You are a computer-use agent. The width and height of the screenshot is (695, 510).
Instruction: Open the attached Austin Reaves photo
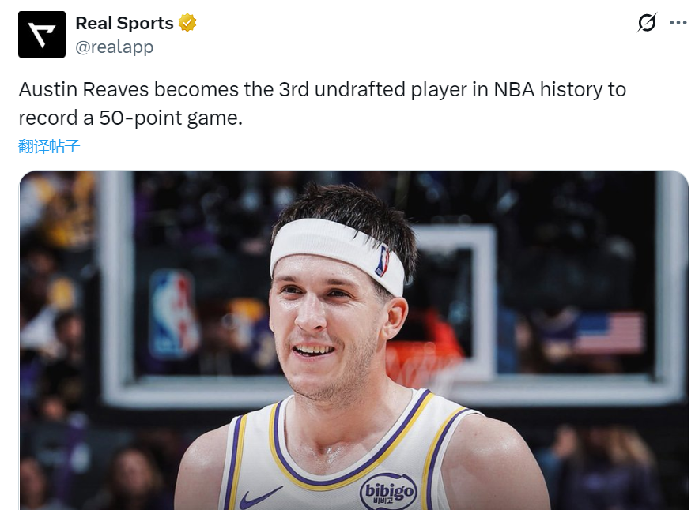pos(353,339)
